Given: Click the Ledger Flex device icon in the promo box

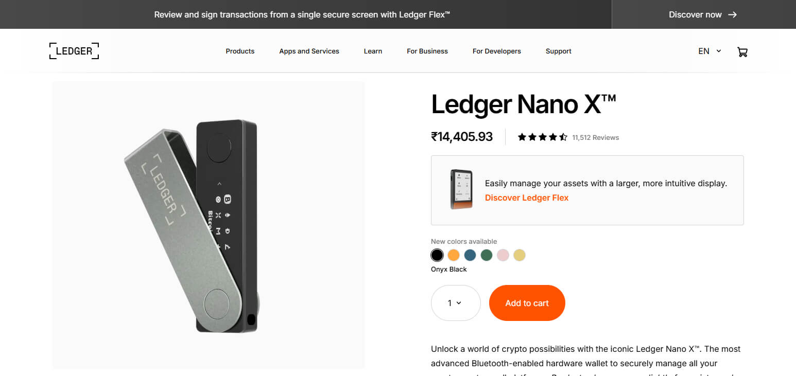Looking at the screenshot, I should pyautogui.click(x=461, y=189).
